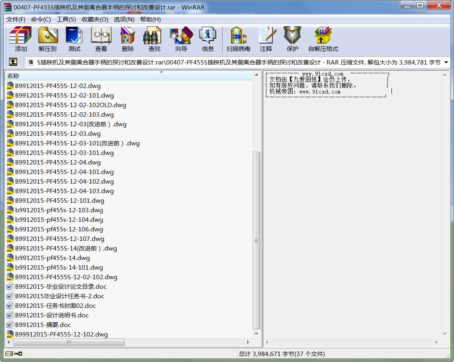Expand the archive path dropdown arrow
Image resolution: width=454 pixels, height=362 pixels.
point(446,63)
